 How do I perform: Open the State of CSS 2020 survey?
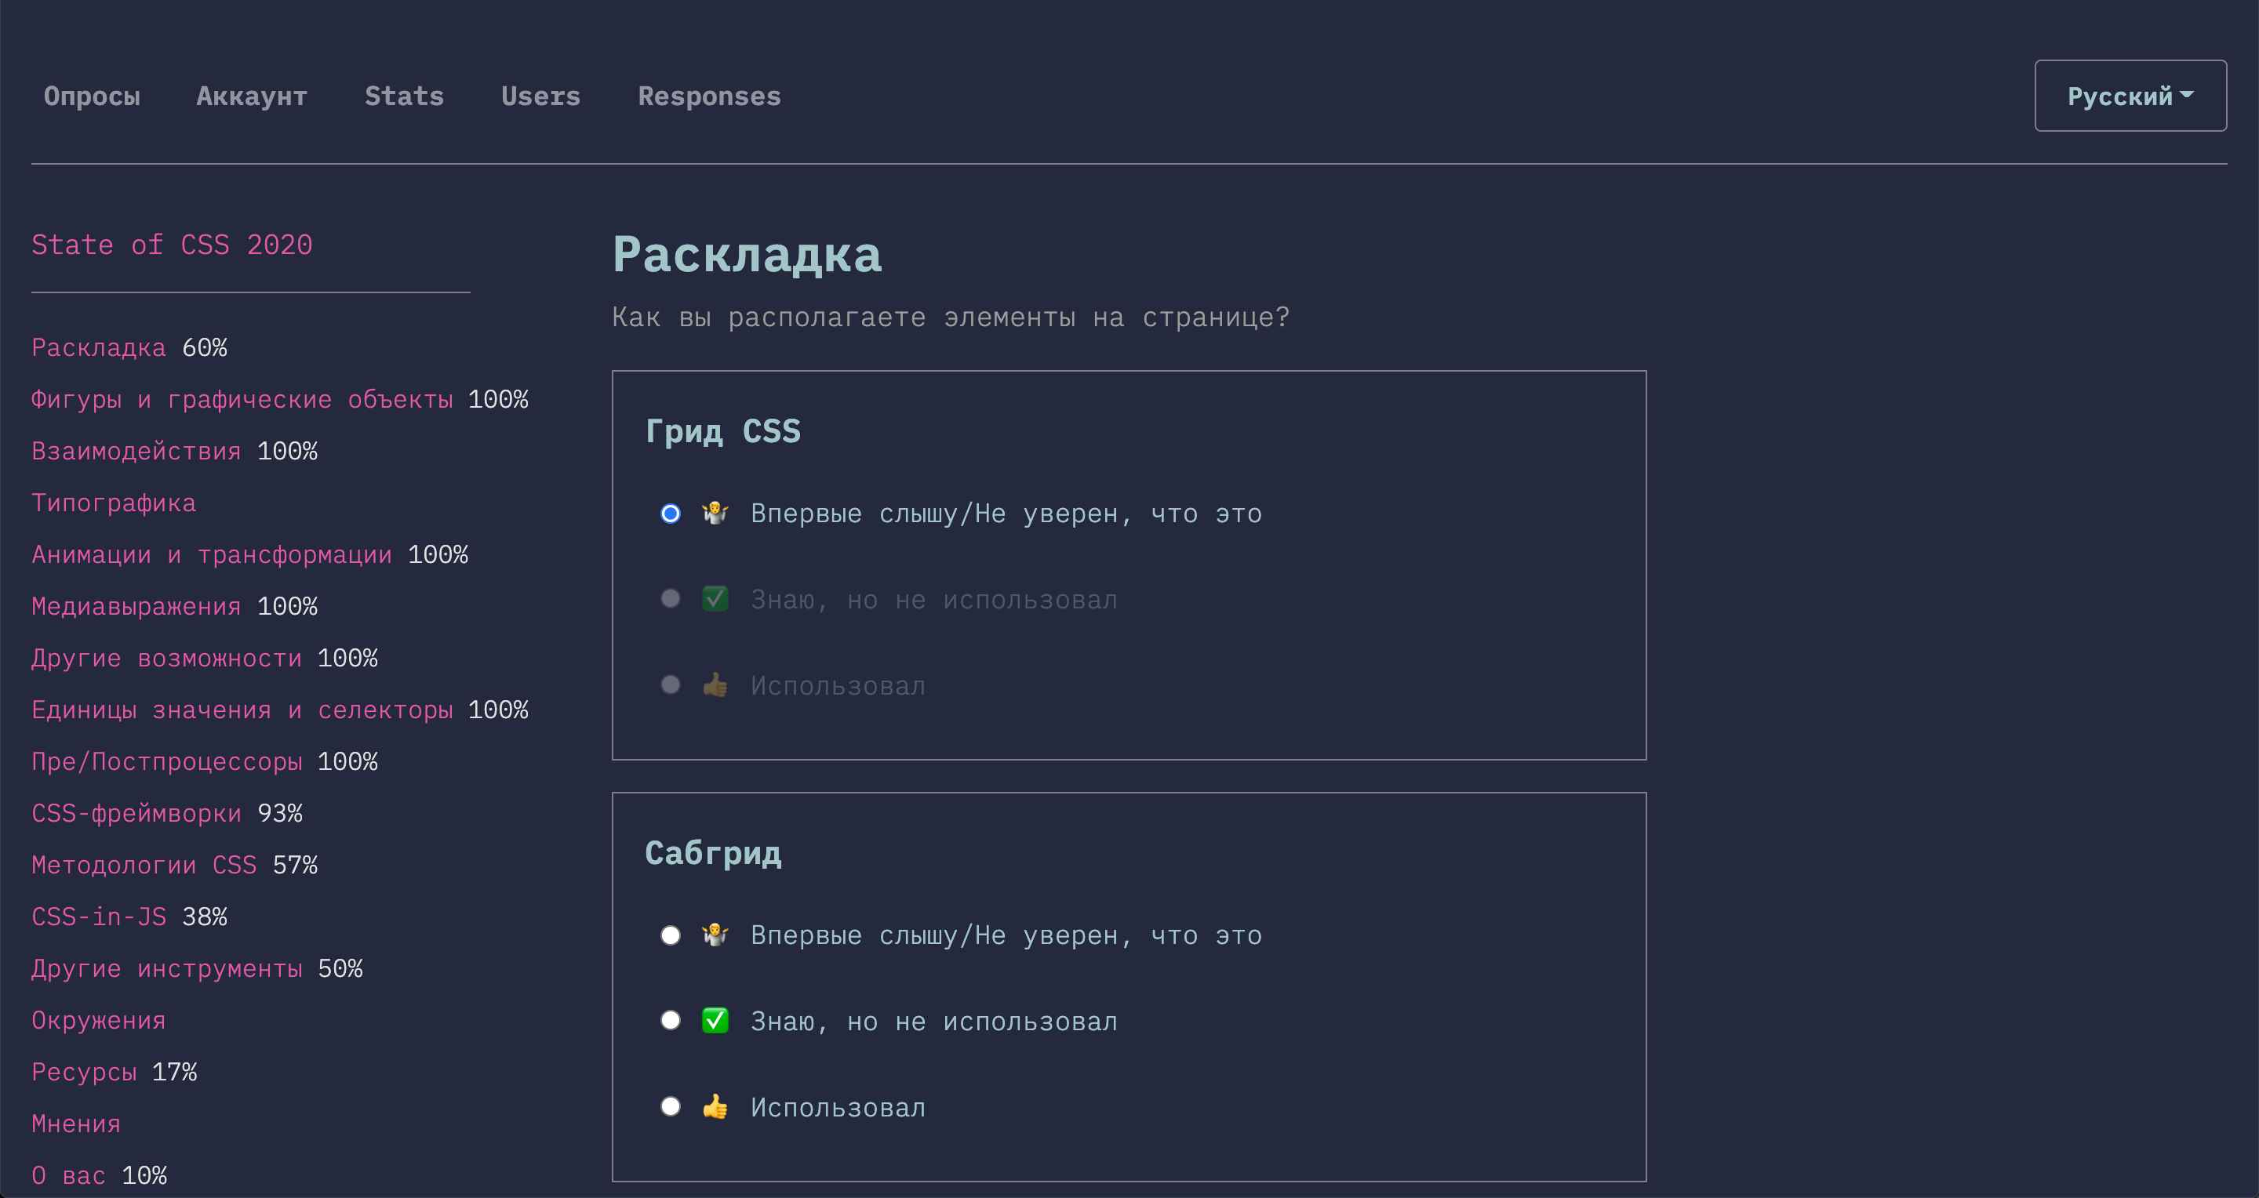(x=172, y=245)
